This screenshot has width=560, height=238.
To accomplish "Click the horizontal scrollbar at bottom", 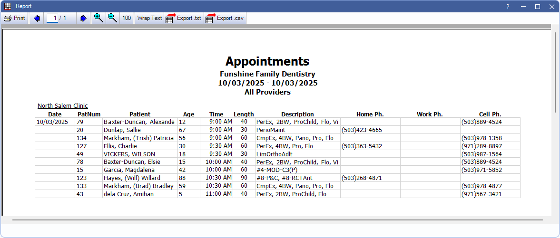I will coord(277,220).
